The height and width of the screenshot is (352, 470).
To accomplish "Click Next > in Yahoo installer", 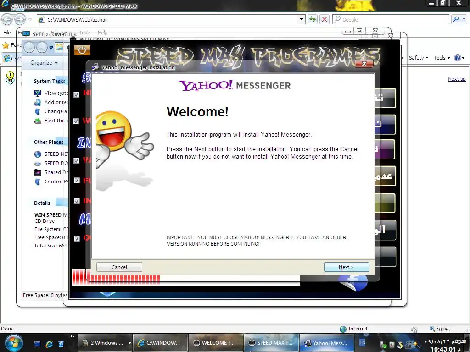I will click(x=347, y=267).
